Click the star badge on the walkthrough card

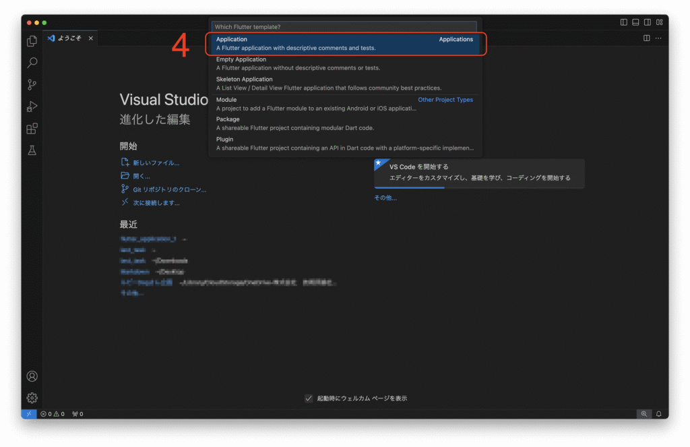(x=379, y=163)
